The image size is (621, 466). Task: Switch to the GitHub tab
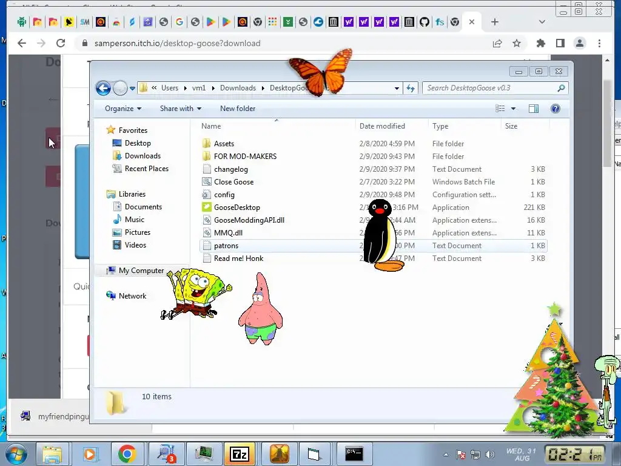coord(425,22)
